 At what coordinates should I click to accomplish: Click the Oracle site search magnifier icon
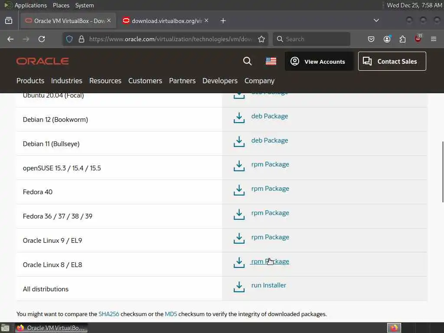pos(247,61)
